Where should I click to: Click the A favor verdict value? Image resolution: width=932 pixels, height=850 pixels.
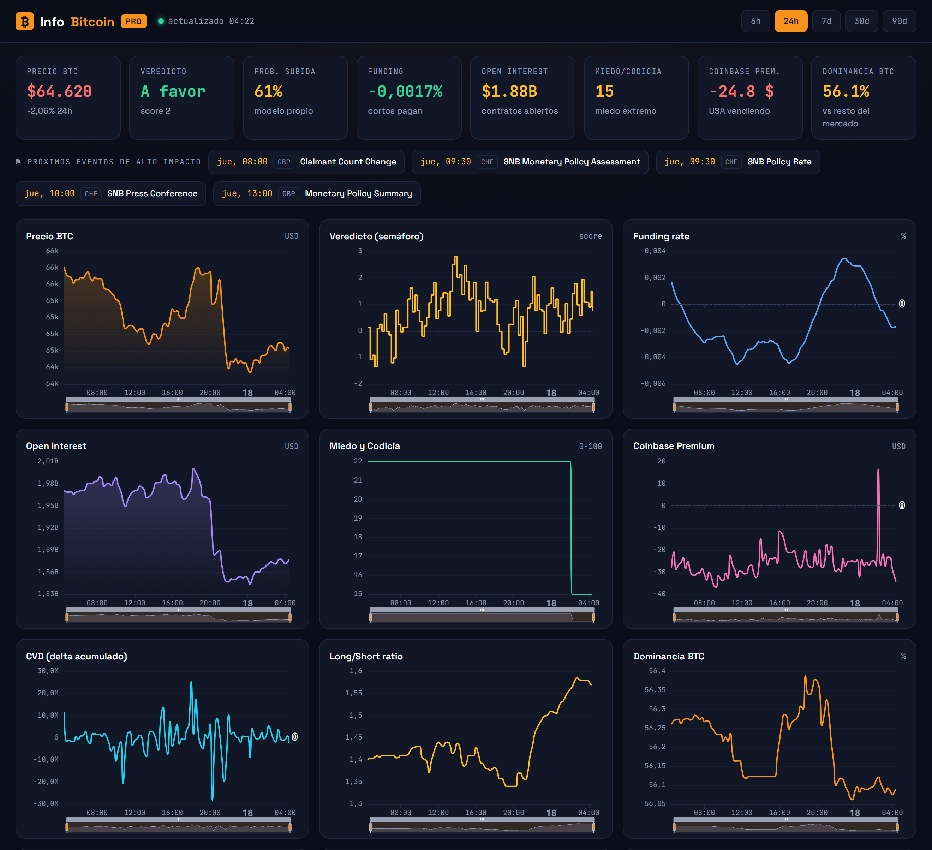[x=173, y=91]
